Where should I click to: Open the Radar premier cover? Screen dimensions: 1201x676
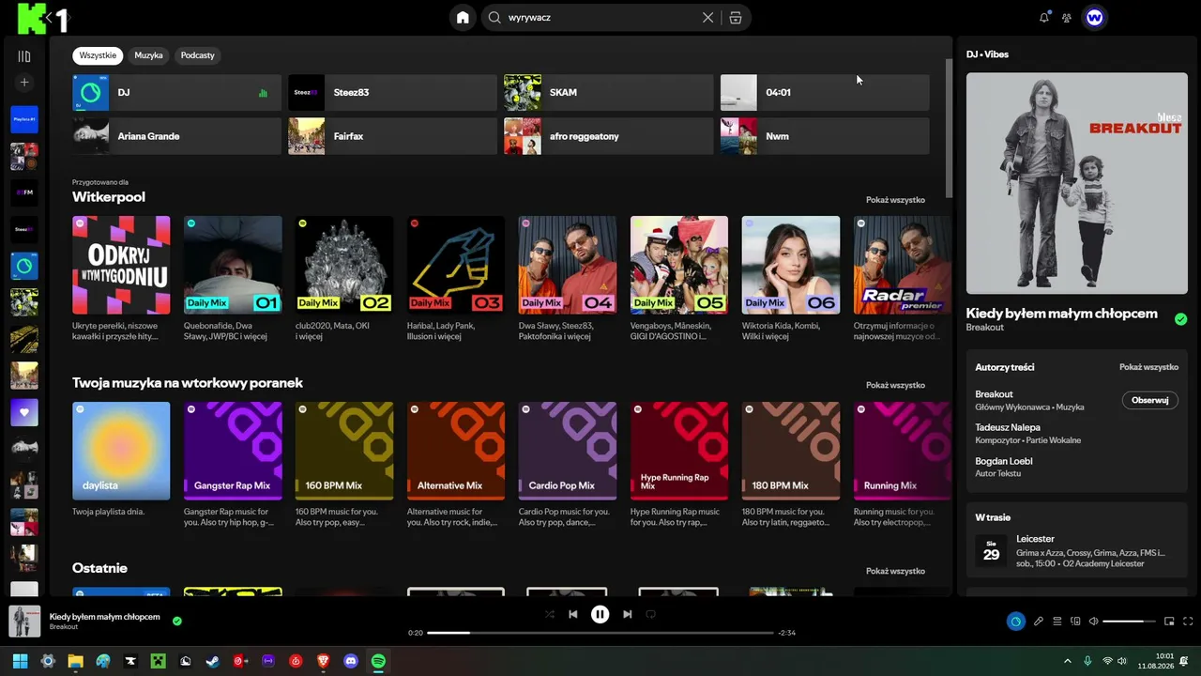pyautogui.click(x=902, y=265)
